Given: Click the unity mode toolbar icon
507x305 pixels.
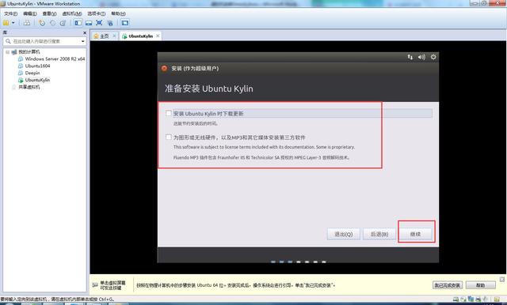Looking at the screenshot, I should click(x=110, y=23).
